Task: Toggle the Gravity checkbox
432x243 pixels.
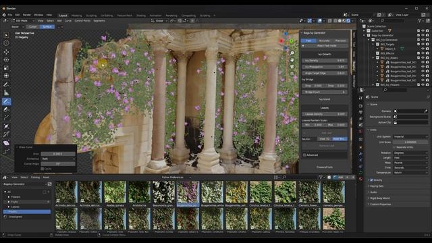Action: coord(371,180)
